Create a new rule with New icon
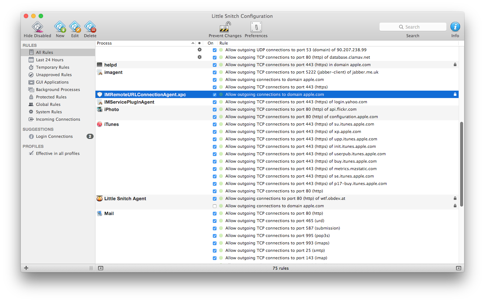The width and height of the screenshot is (485, 302). click(60, 27)
